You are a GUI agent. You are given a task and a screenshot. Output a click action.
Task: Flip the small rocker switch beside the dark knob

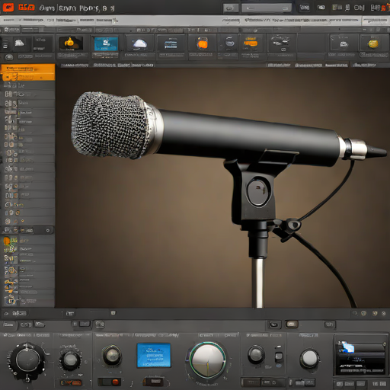pyautogui.click(x=279, y=356)
